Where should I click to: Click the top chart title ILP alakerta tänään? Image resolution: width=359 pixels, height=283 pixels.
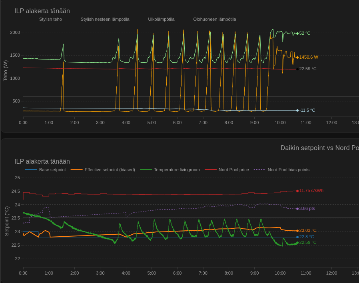(x=42, y=11)
